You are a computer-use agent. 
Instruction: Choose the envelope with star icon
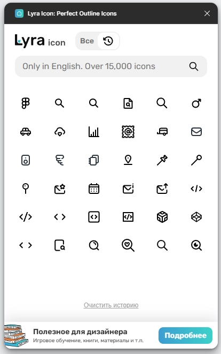60,189
